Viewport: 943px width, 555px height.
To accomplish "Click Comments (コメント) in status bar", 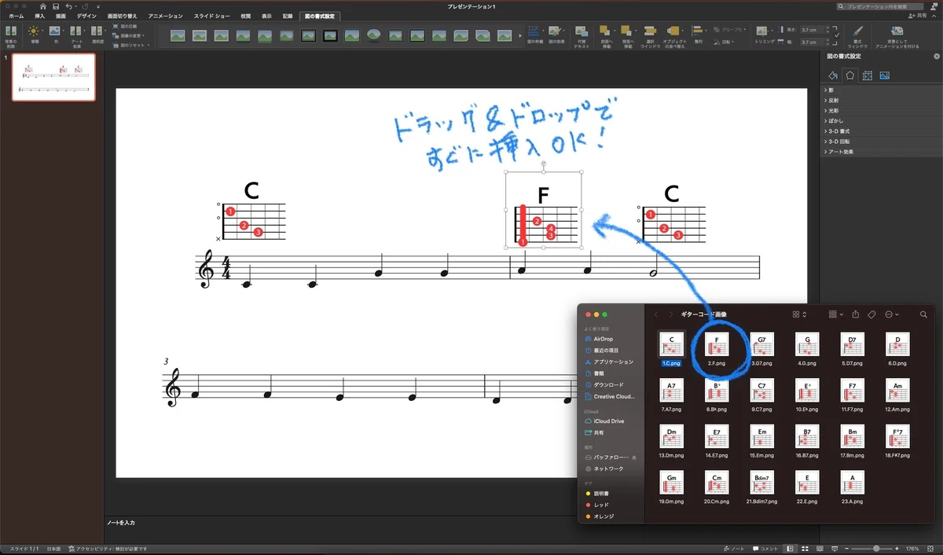I will [x=766, y=548].
